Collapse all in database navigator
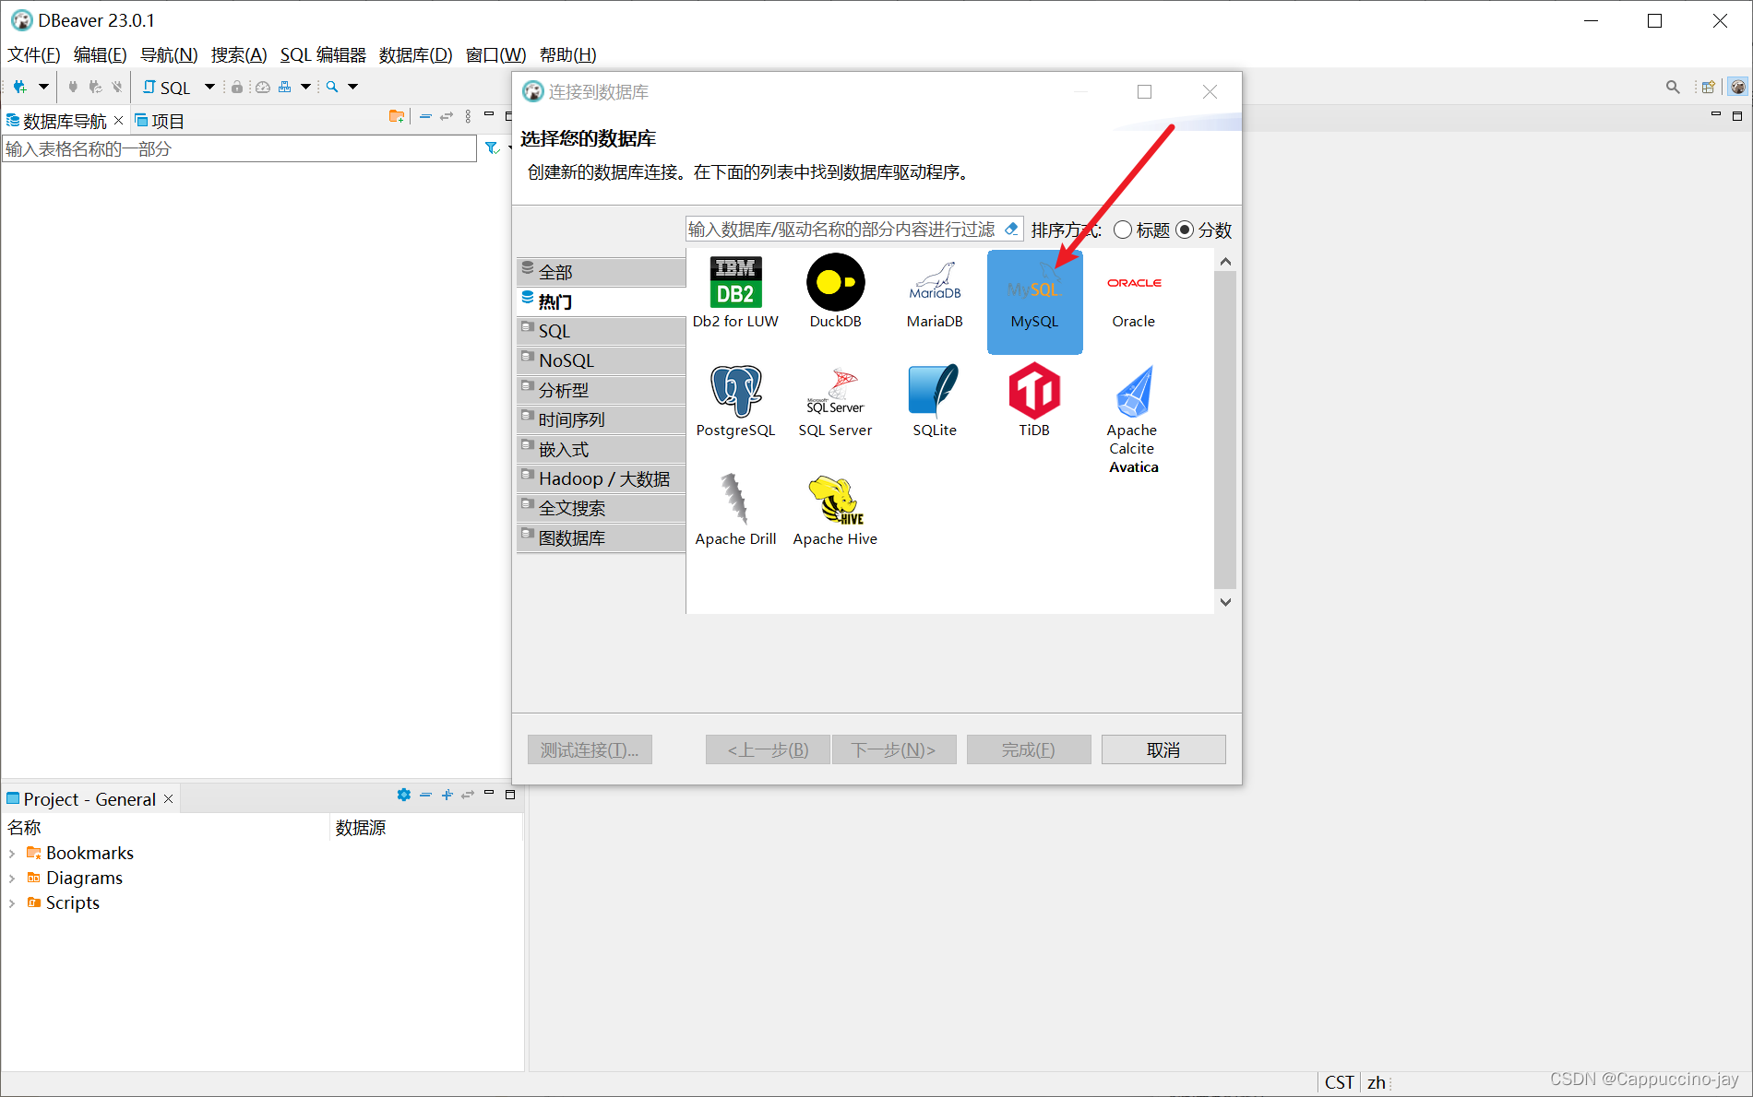The width and height of the screenshot is (1753, 1097). [x=425, y=116]
